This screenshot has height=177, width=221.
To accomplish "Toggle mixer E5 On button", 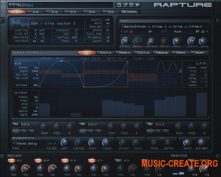I will [118, 160].
